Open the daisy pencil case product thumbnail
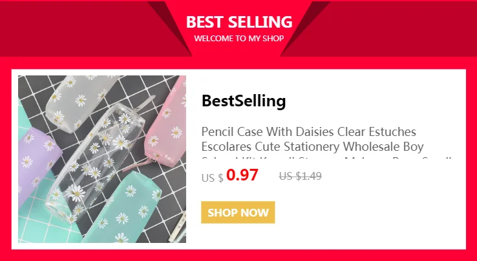 point(102,159)
